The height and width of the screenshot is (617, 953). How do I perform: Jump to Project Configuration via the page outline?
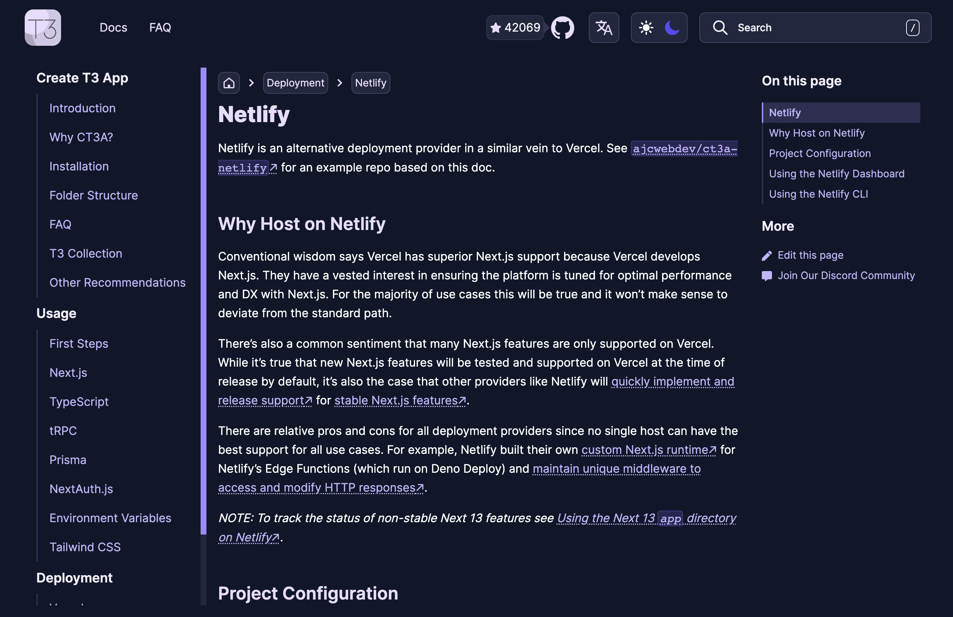pyautogui.click(x=819, y=153)
